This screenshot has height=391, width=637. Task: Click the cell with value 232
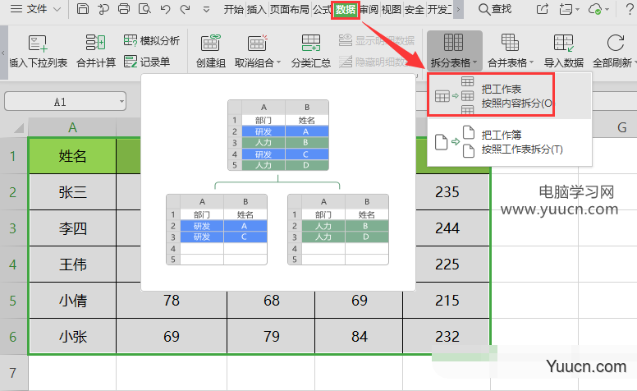[447, 337]
